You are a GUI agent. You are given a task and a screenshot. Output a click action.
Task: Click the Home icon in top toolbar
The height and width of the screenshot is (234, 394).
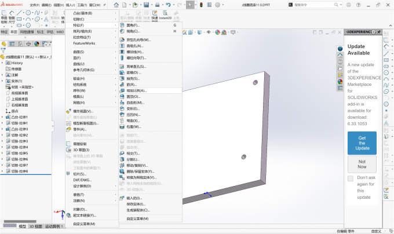point(116,5)
